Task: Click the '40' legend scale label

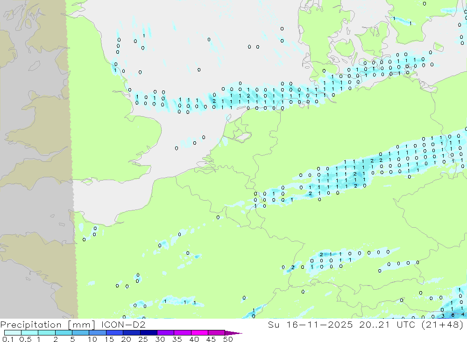Action: point(194,339)
